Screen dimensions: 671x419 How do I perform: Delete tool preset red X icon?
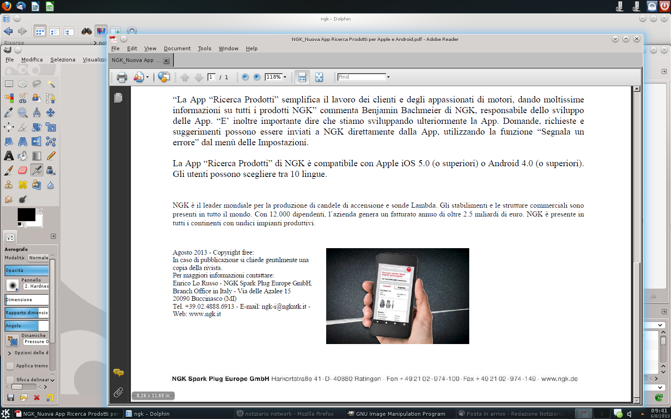[37, 398]
